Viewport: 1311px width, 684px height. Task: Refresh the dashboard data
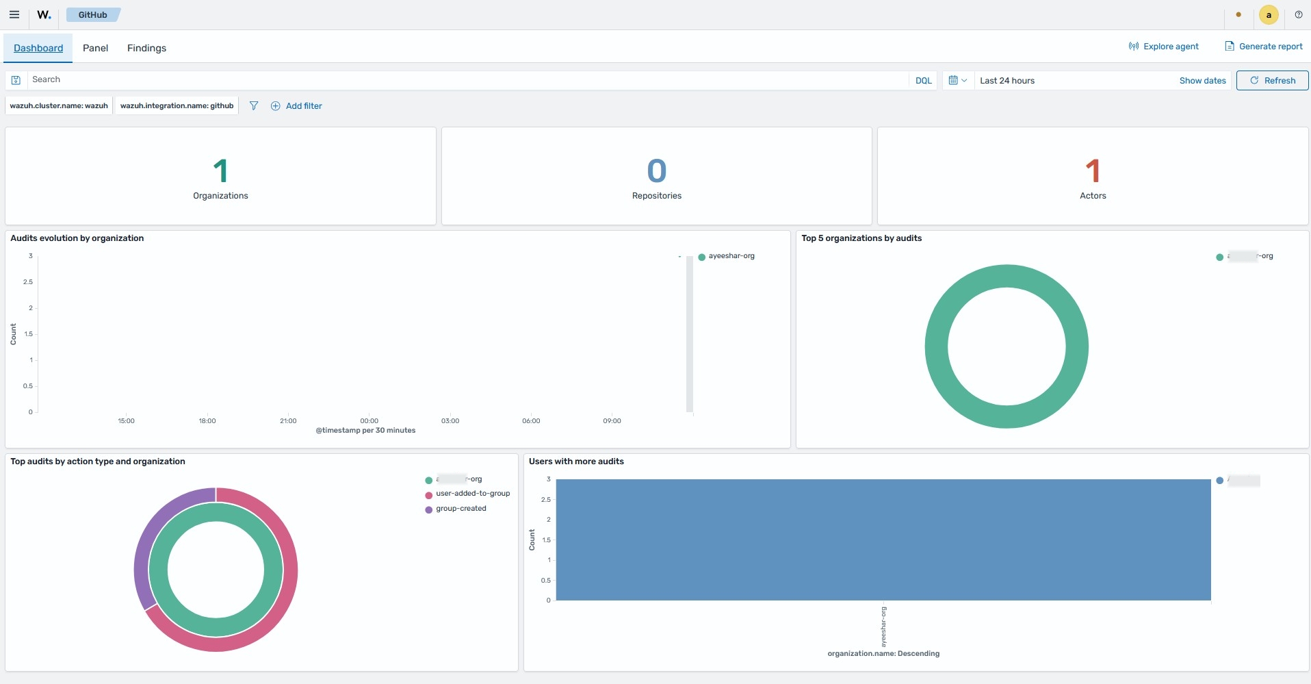(x=1272, y=81)
